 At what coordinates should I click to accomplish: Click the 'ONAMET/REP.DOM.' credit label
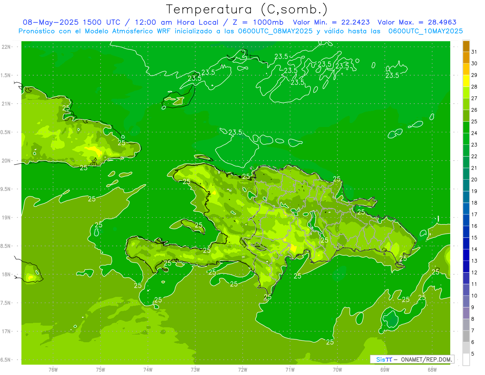426,359
